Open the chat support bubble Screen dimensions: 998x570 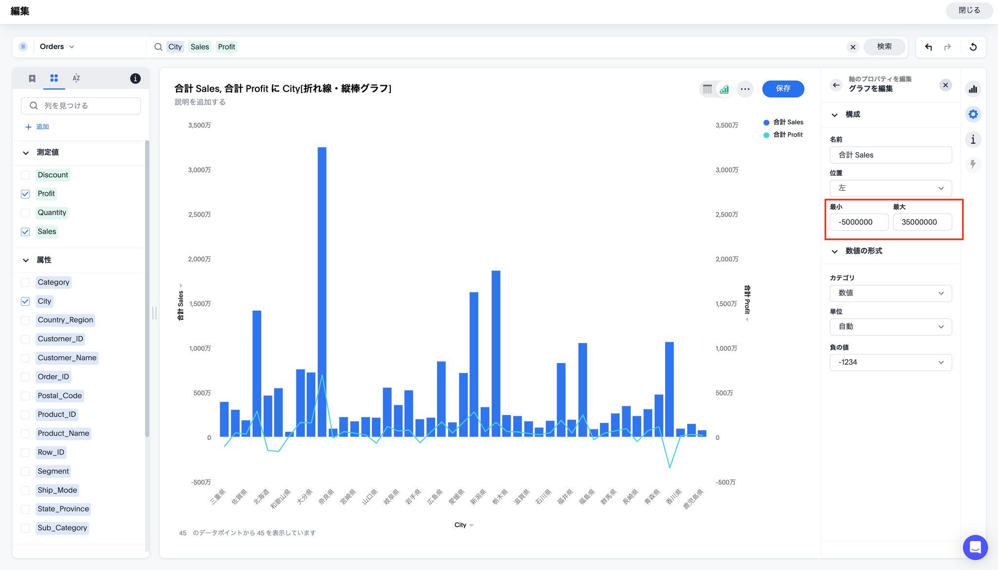point(975,547)
